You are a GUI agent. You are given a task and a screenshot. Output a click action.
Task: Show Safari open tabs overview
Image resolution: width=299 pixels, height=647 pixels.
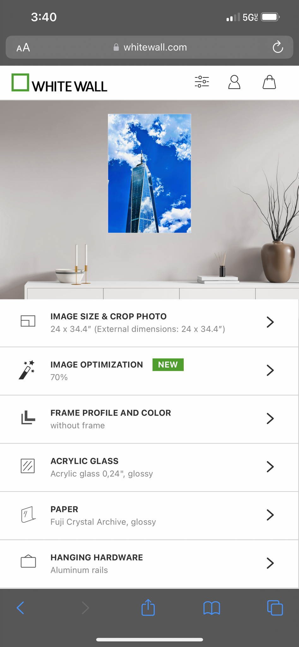pos(275,608)
